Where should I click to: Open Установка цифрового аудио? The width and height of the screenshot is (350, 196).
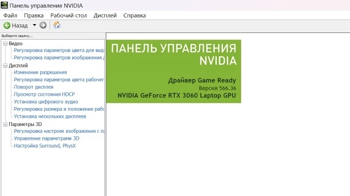46,102
